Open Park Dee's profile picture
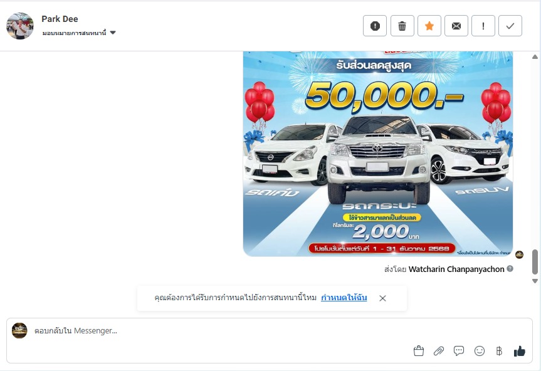This screenshot has height=371, width=541. coord(20,26)
